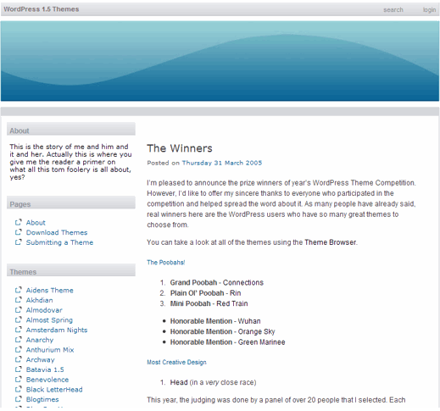Image resolution: width=440 pixels, height=411 pixels.
Task: Open the Benevolence theme link
Action: 47,380
